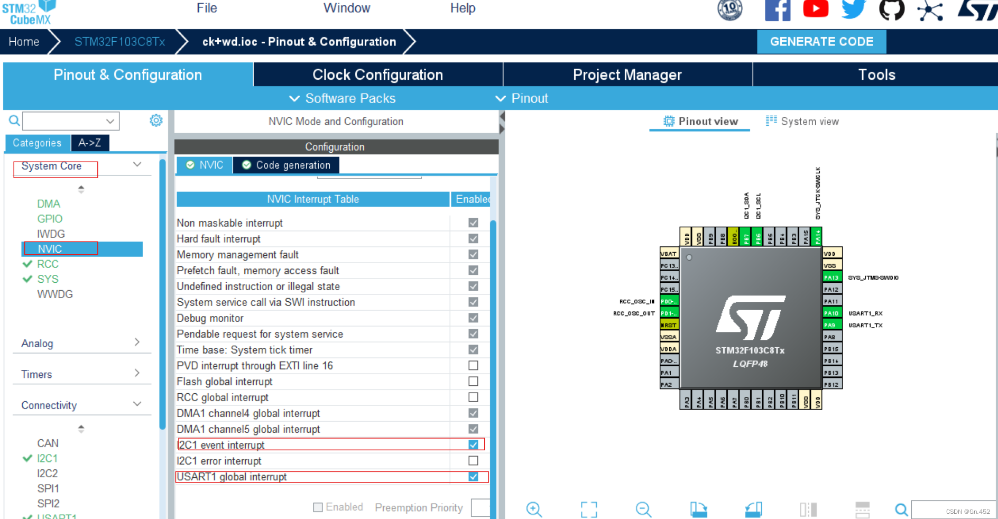This screenshot has height=519, width=998.
Task: Click sort arrows under Connectivity
Action: click(81, 429)
